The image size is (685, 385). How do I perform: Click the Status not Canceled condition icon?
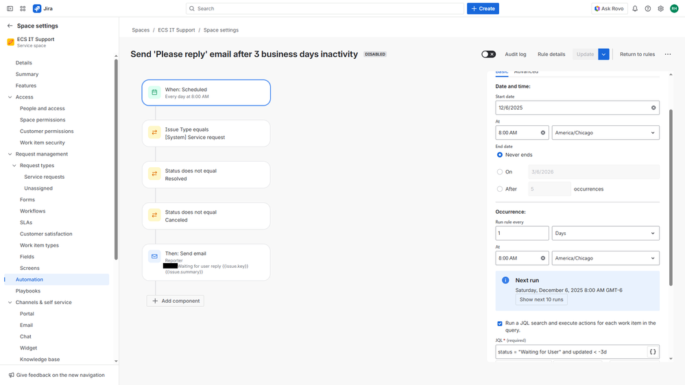point(154,214)
